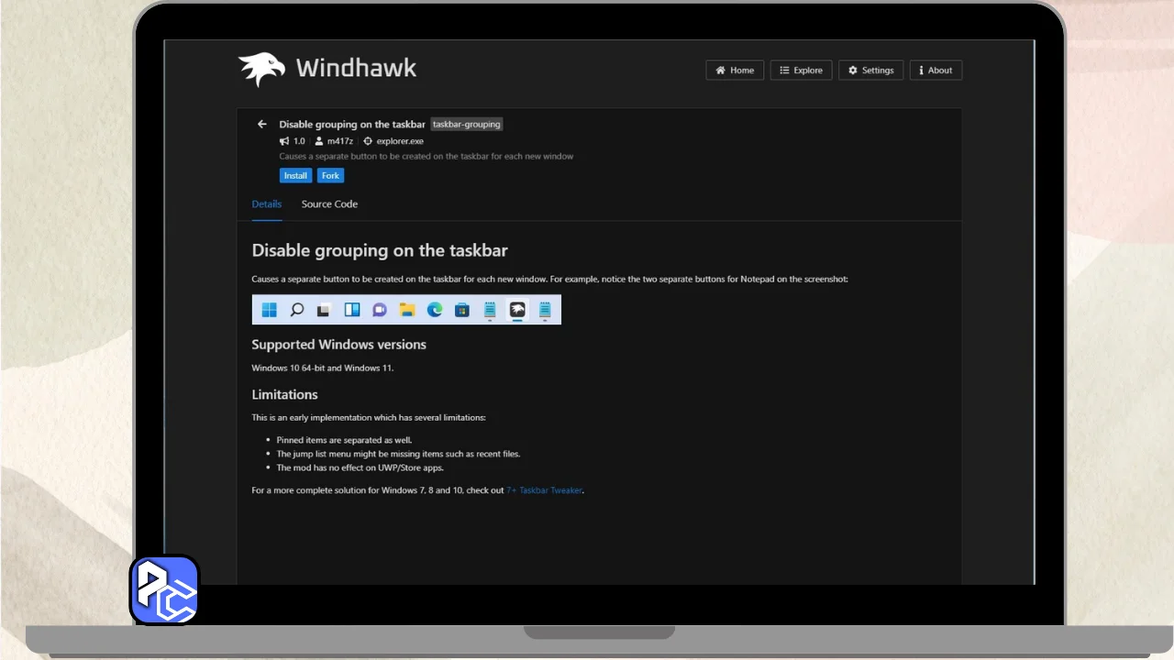Open the About page
The height and width of the screenshot is (660, 1174).
[x=936, y=70]
